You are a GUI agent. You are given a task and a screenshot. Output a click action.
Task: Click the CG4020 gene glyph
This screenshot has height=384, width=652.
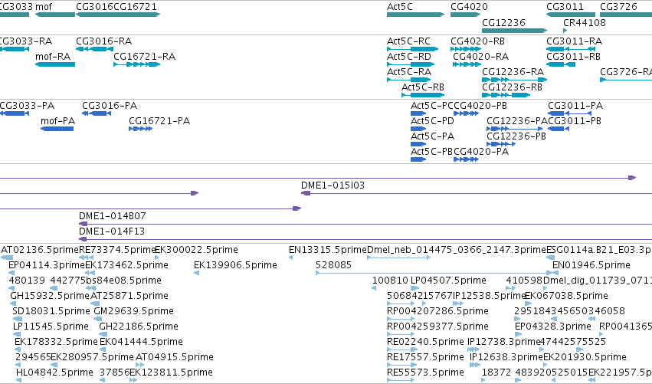[466, 15]
